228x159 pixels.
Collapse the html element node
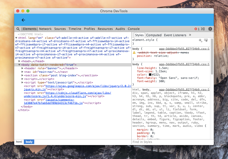click(16, 38)
